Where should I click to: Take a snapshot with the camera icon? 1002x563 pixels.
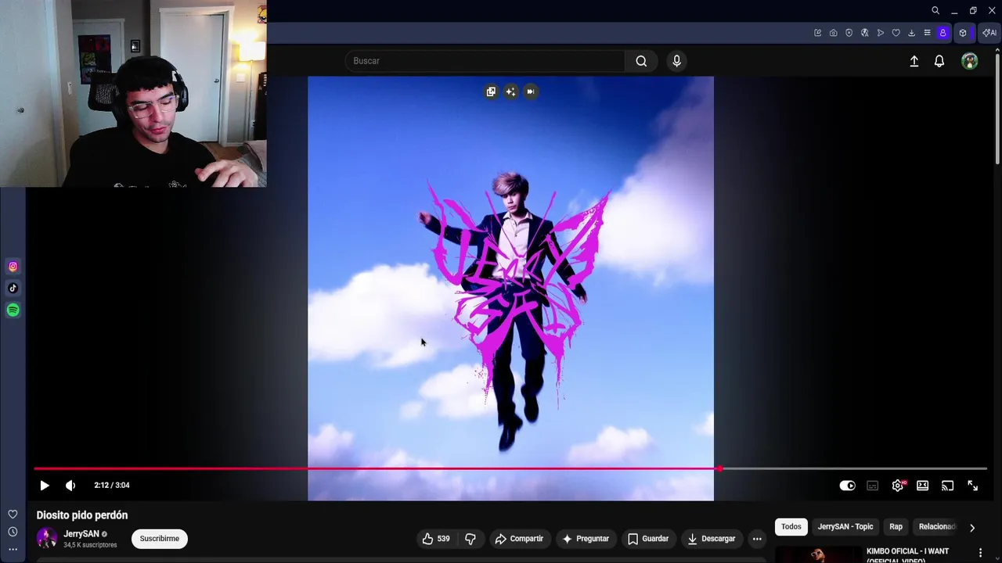coord(833,33)
